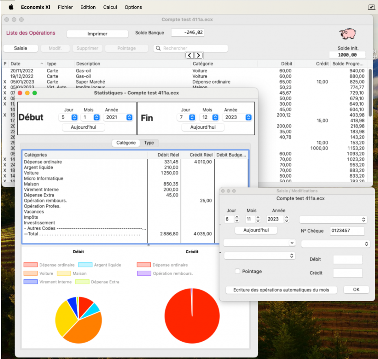Click the Imprimer button
Screen dimensions: 378x359
[x=97, y=34]
